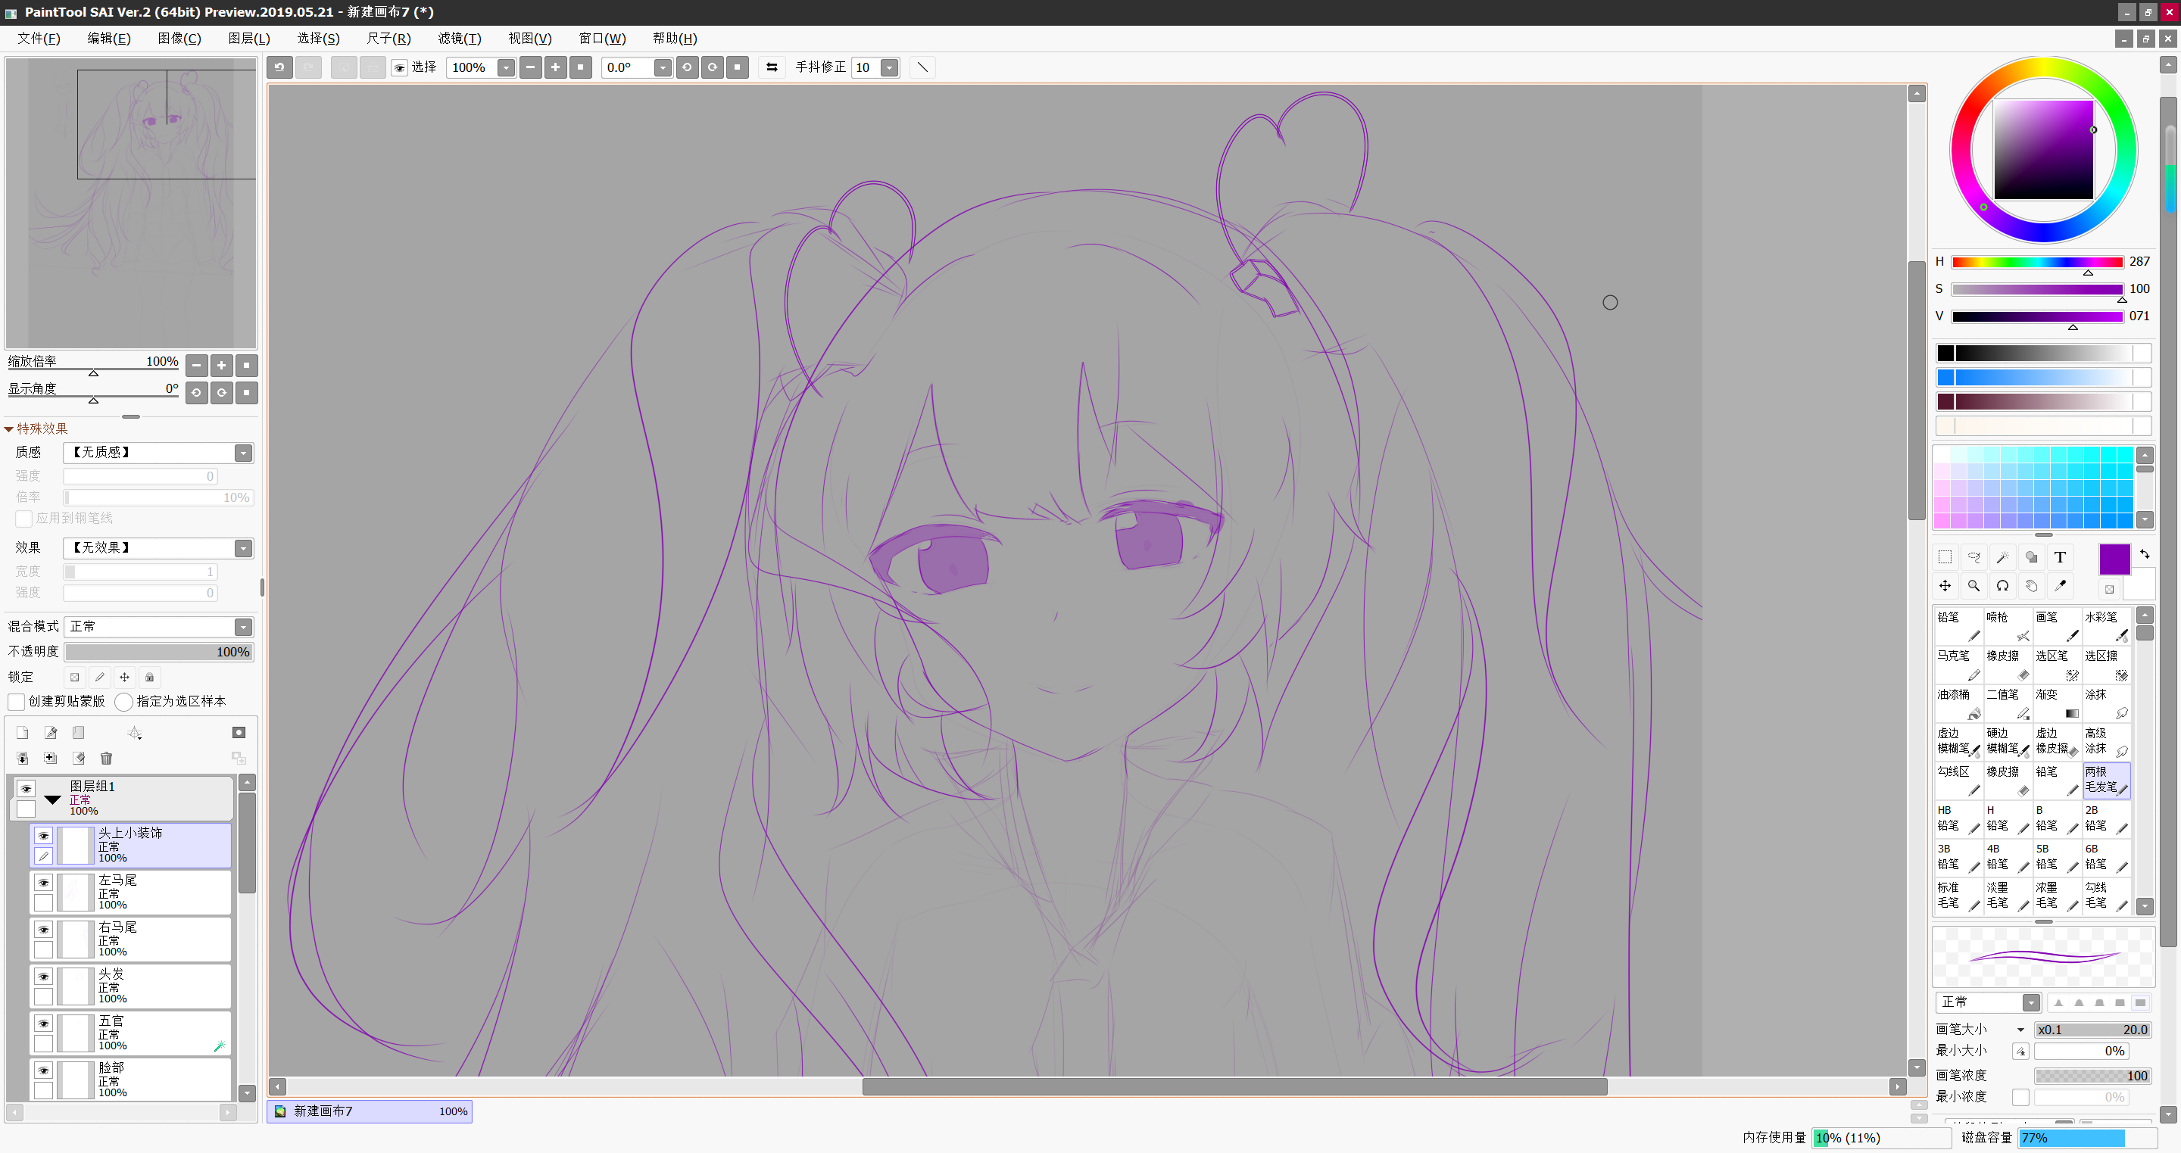The width and height of the screenshot is (2181, 1153).
Task: Hide the 左马尾 layer
Action: (x=44, y=882)
